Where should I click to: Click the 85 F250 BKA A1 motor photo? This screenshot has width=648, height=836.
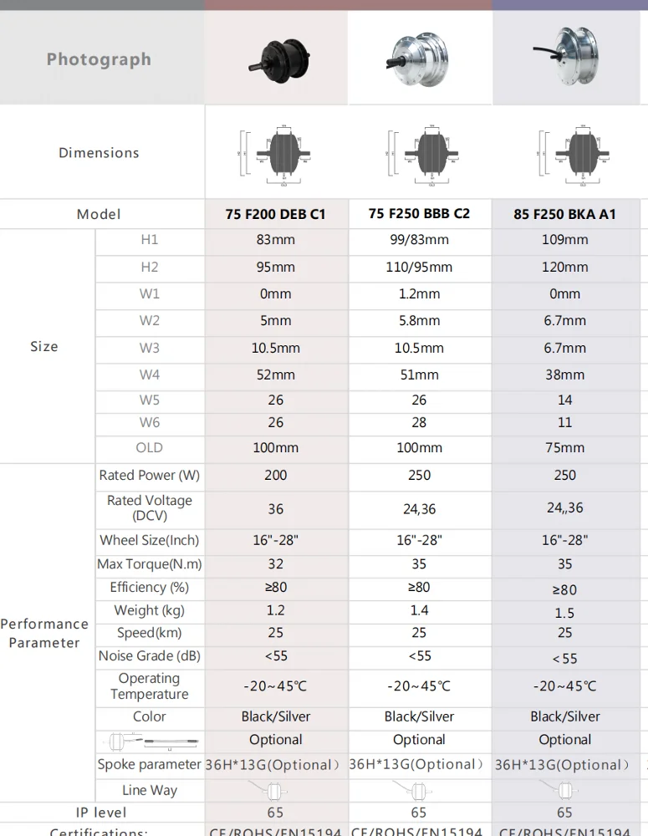pyautogui.click(x=566, y=57)
